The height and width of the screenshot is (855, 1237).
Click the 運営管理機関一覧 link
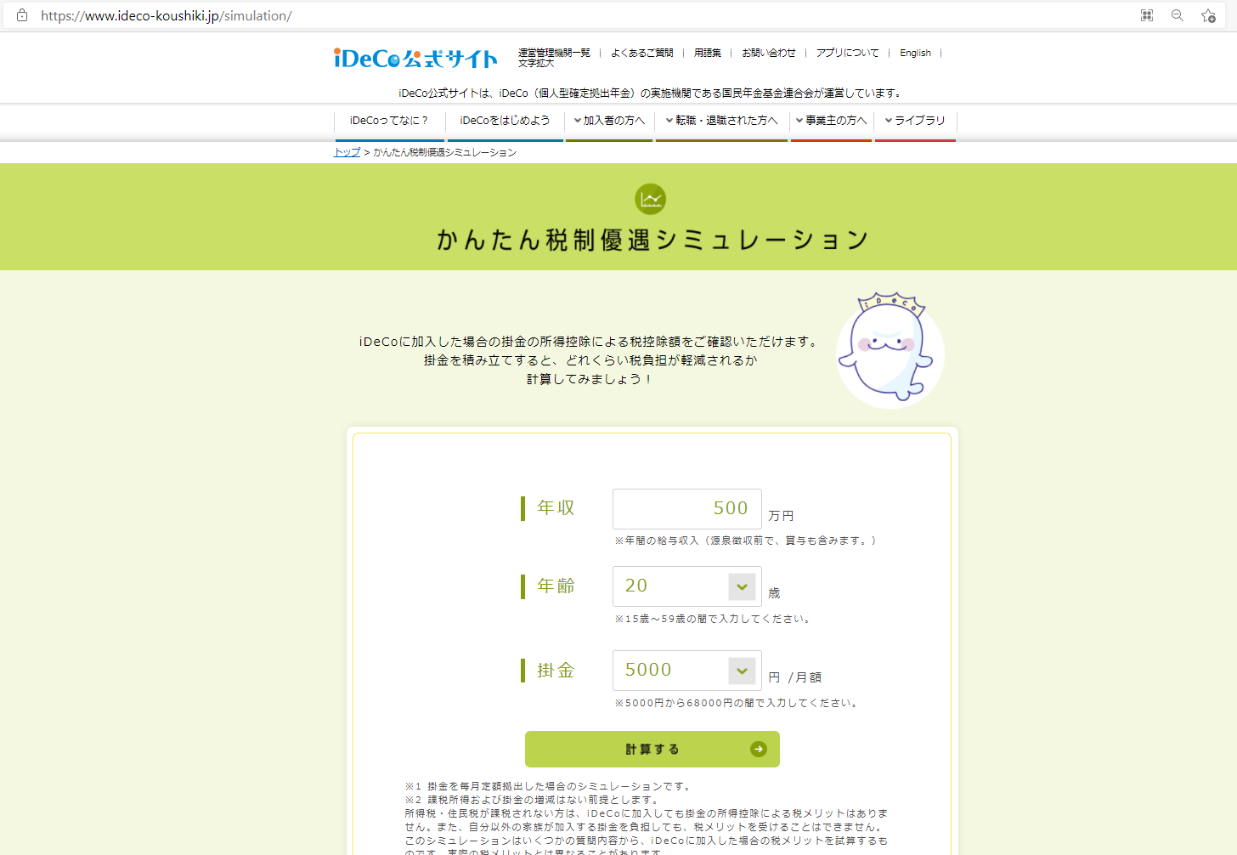tap(554, 53)
